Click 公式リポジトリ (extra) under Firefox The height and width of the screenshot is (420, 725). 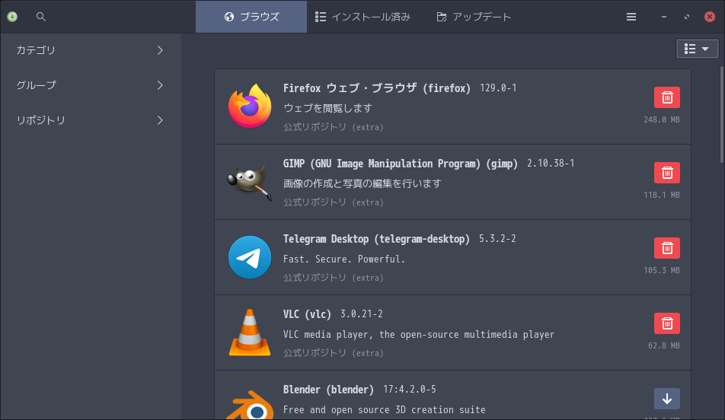click(x=334, y=127)
